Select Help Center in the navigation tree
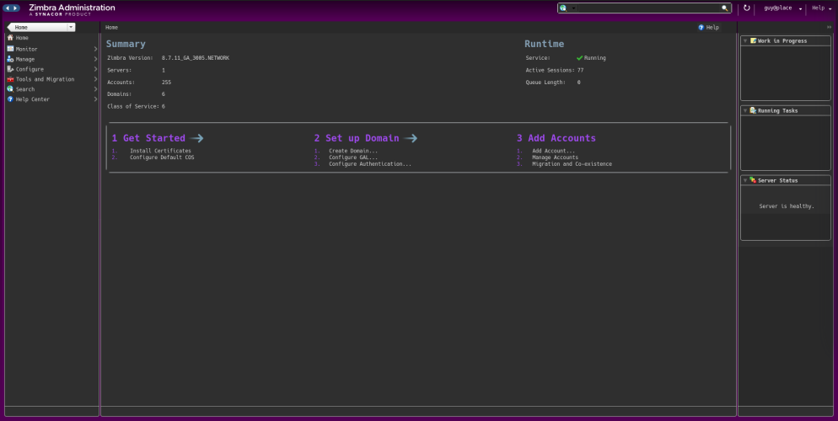The width and height of the screenshot is (838, 421). point(33,99)
